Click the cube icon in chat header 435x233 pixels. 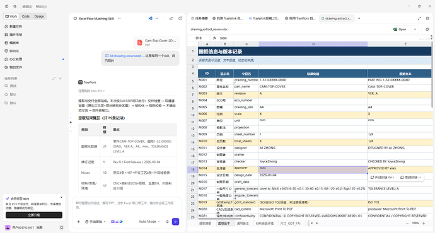(x=180, y=18)
